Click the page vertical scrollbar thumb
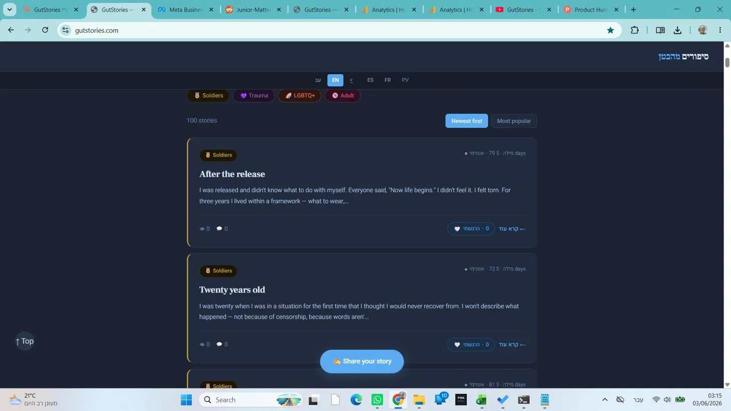The width and height of the screenshot is (731, 411). pos(726,63)
